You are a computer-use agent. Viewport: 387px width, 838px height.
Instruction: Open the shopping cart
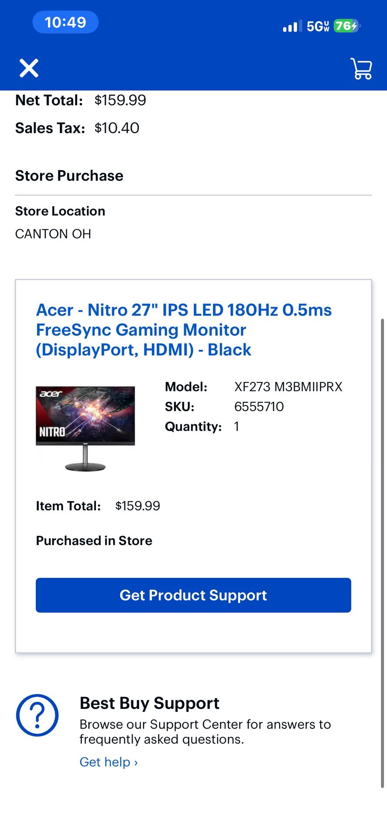coord(361,69)
